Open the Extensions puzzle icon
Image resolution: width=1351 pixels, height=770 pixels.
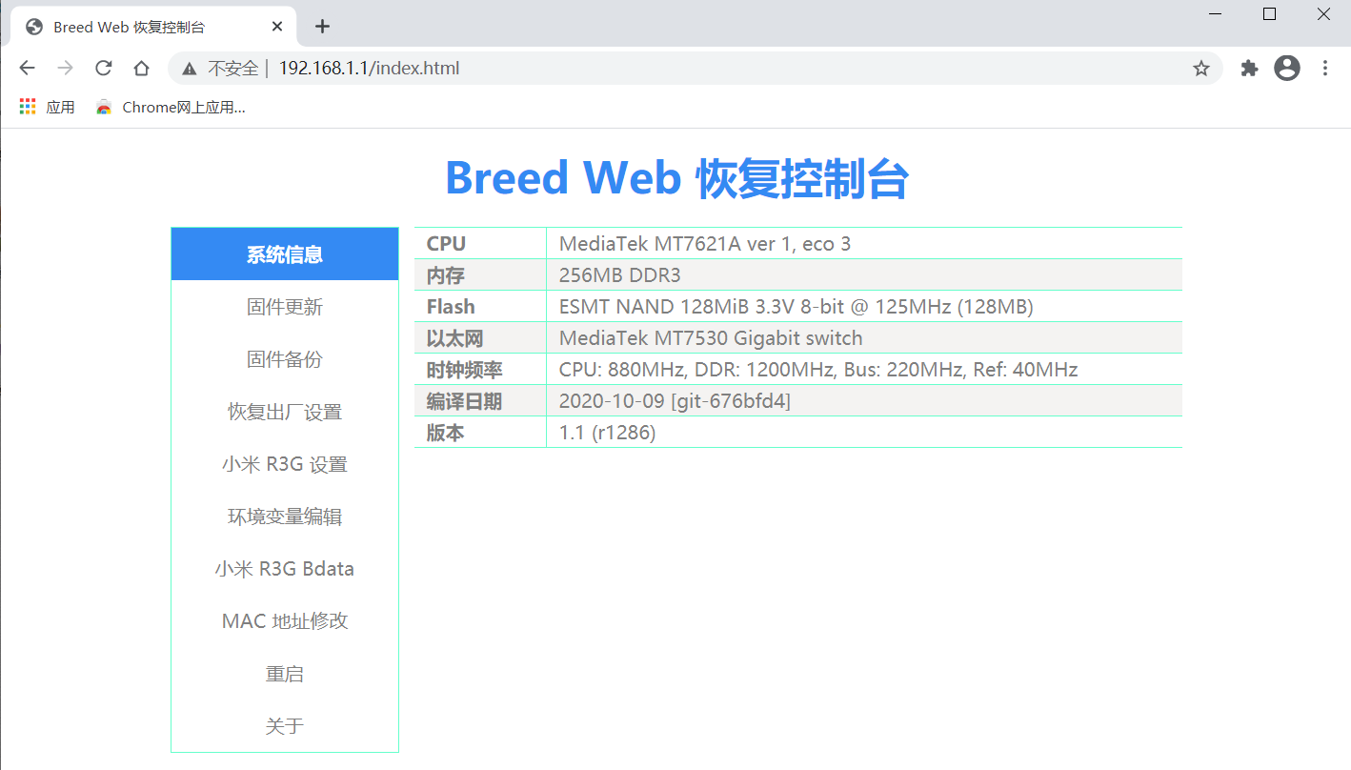[x=1249, y=69]
